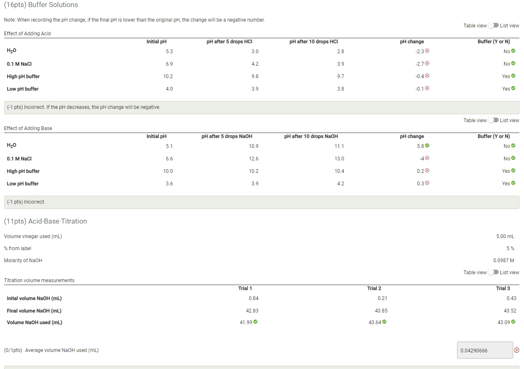The height and width of the screenshot is (369, 524).
Task: Click the red X beside Low pH buffer's 0.3 change
Action: [427, 183]
